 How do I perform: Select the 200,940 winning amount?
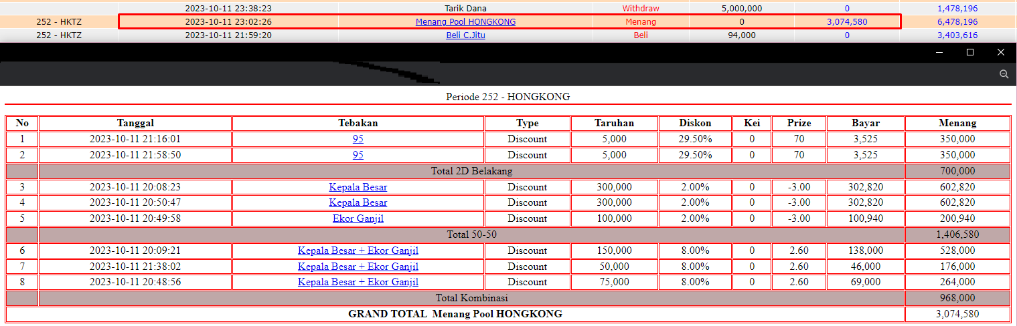tap(957, 218)
